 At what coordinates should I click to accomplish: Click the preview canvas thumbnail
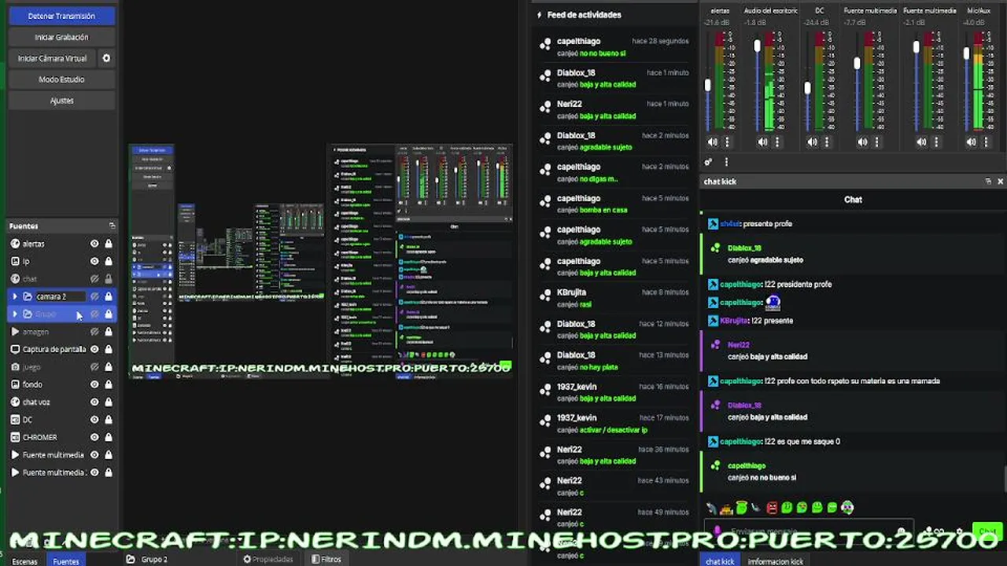(x=321, y=261)
